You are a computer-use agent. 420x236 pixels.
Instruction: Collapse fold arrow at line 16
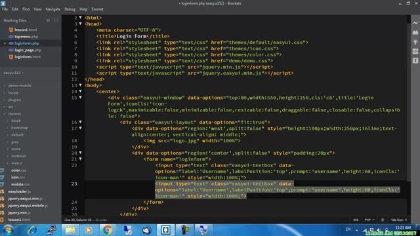pos(80,122)
